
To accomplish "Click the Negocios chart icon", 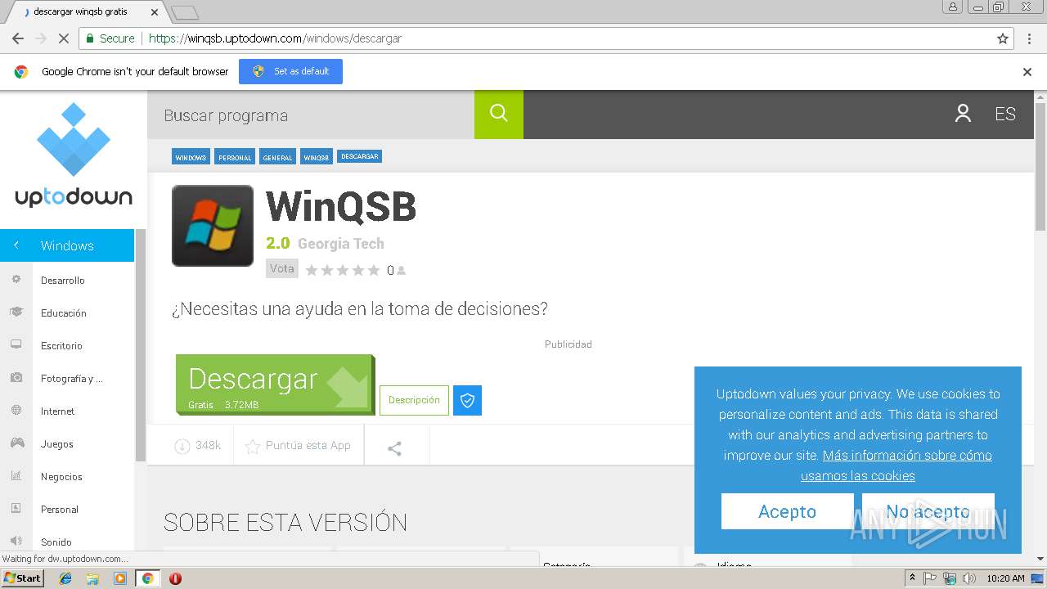I will [16, 475].
